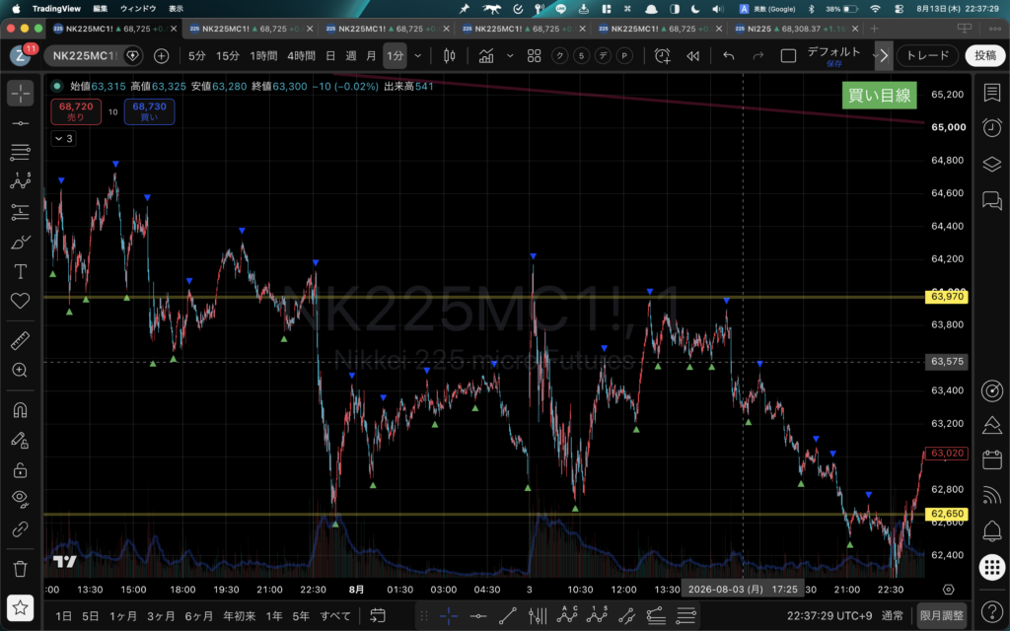The height and width of the screenshot is (631, 1010).
Task: Open alerts panel clock icon right sidebar
Action: [x=992, y=127]
